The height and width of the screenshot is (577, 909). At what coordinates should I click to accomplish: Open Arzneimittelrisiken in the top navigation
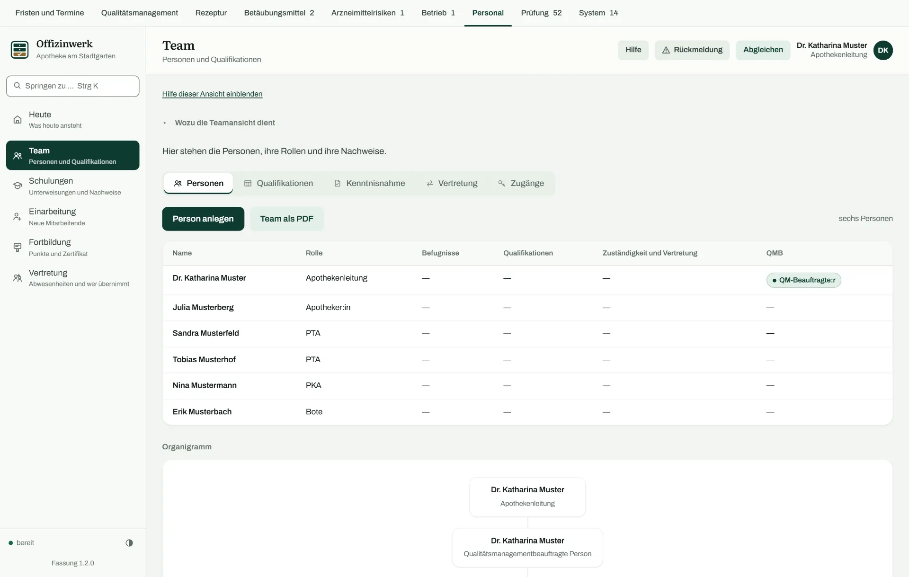point(367,13)
